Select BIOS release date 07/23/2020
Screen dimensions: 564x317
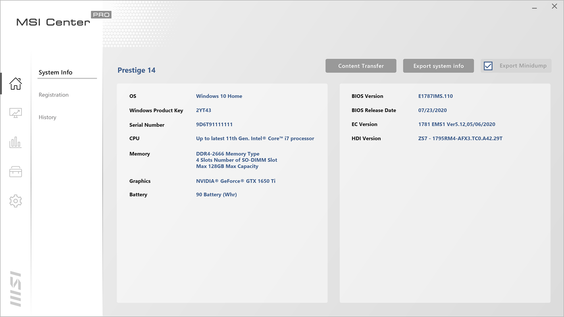click(x=433, y=110)
